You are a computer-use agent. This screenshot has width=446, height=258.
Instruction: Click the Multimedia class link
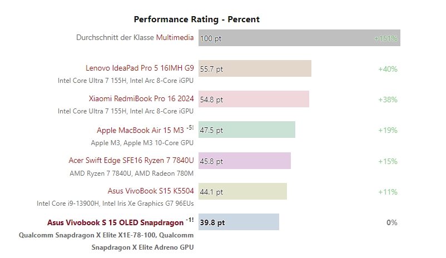[175, 38]
